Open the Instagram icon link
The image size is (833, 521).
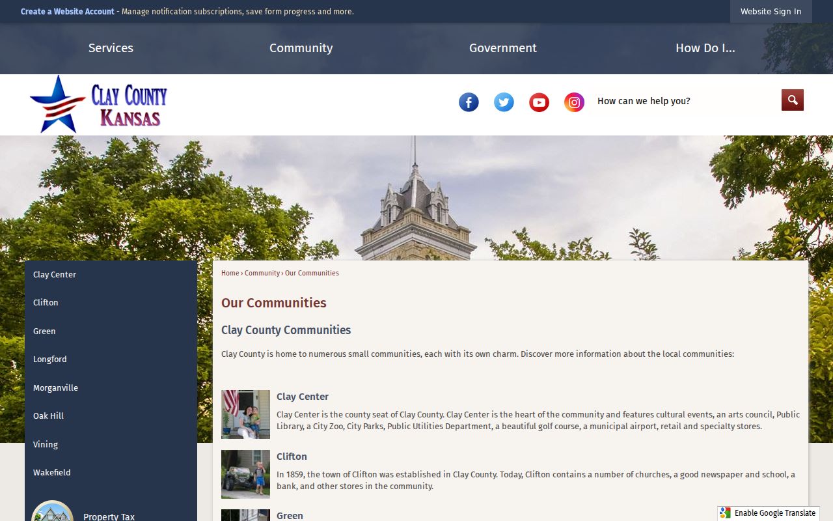(x=574, y=102)
